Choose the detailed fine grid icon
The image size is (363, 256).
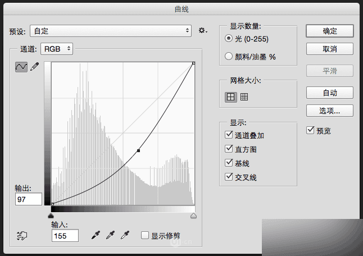tap(244, 97)
